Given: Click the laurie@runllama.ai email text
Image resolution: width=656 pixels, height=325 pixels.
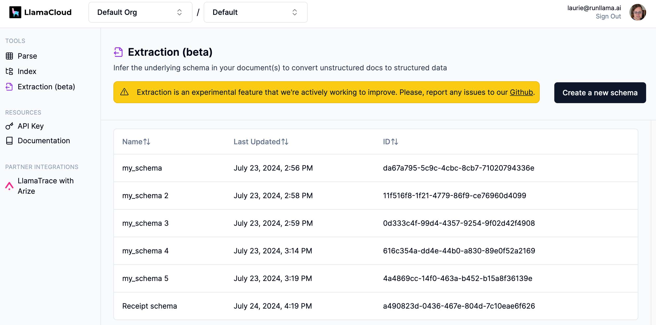Looking at the screenshot, I should pyautogui.click(x=594, y=8).
